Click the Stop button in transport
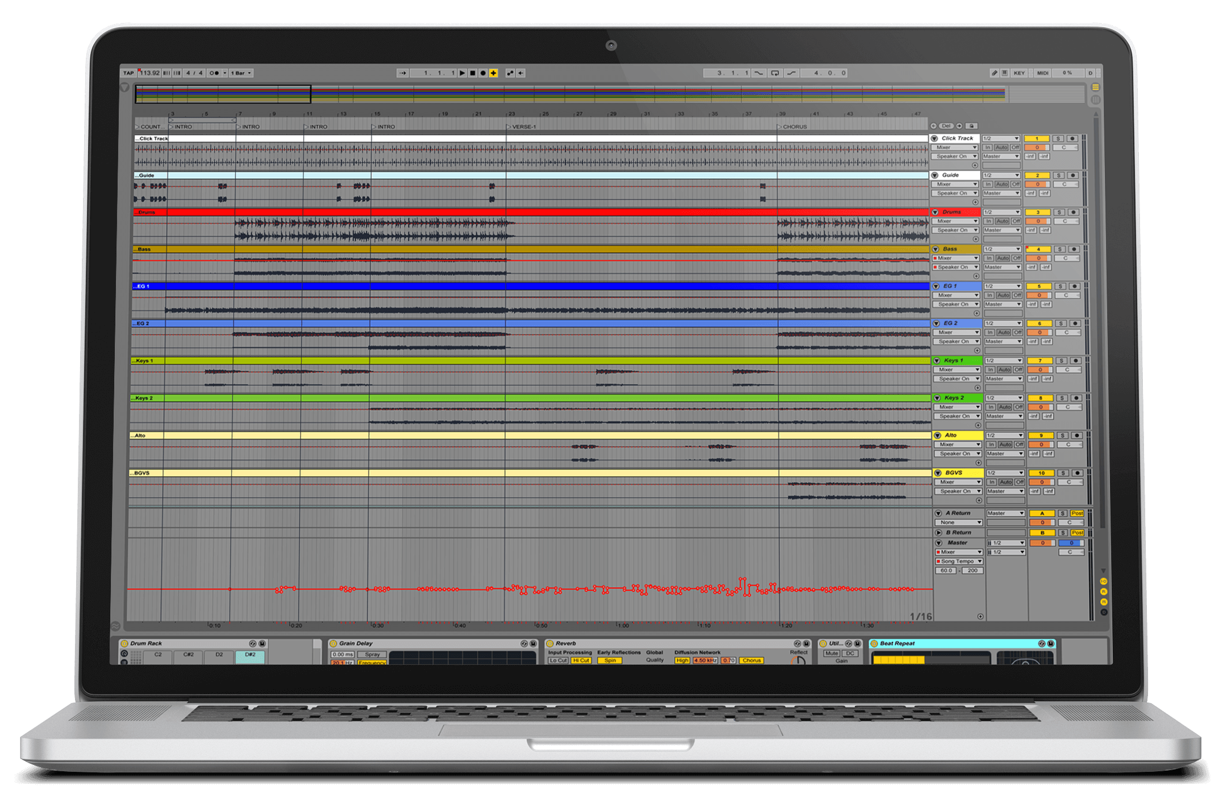This screenshot has width=1223, height=807. tap(472, 73)
